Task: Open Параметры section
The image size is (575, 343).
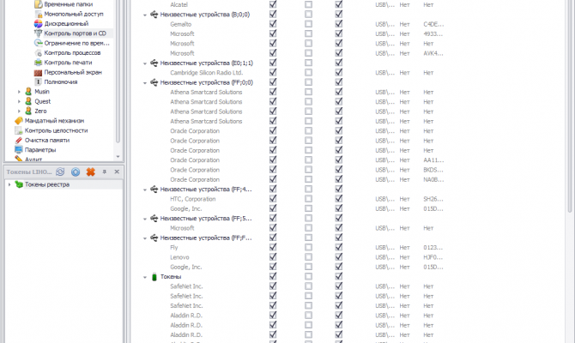Action: click(x=40, y=150)
